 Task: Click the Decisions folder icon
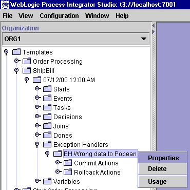[47, 117]
